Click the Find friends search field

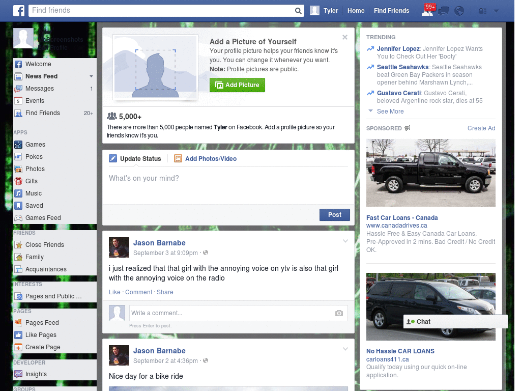click(162, 11)
